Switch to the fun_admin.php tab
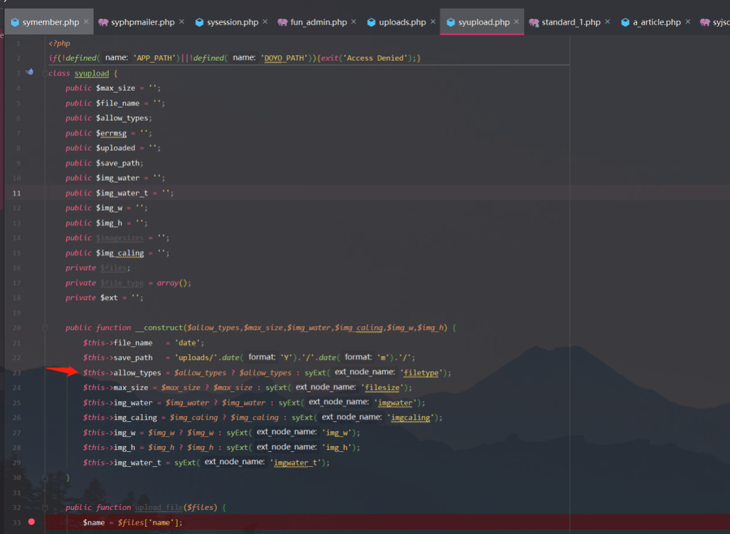This screenshot has height=534, width=730. tap(319, 22)
